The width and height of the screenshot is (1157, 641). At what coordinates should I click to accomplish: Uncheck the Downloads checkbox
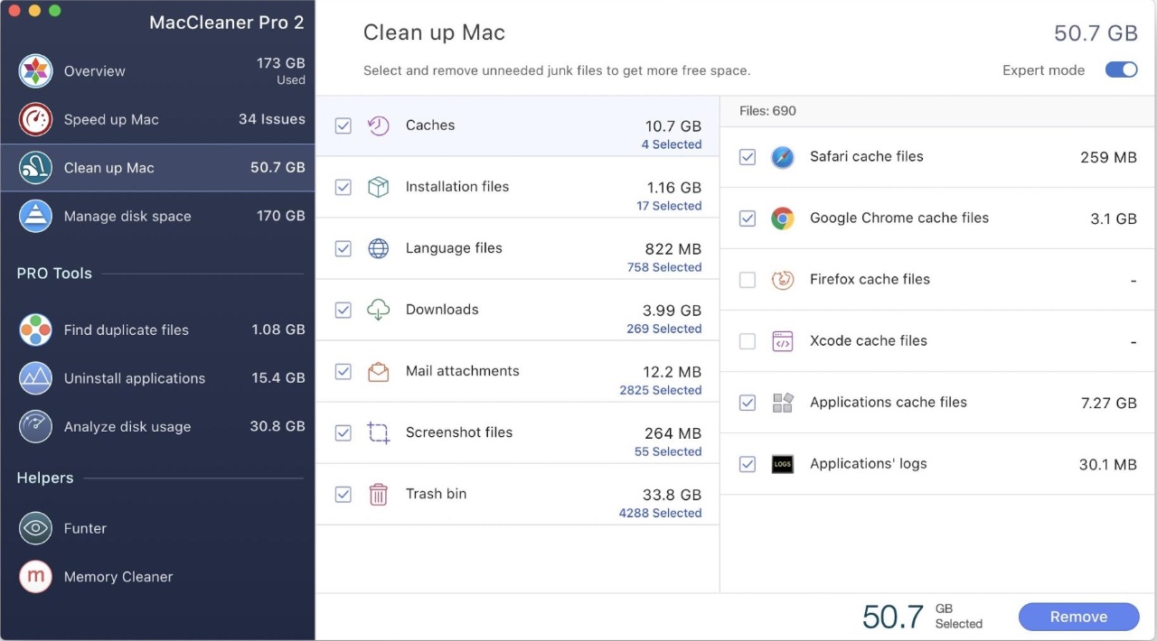point(343,310)
